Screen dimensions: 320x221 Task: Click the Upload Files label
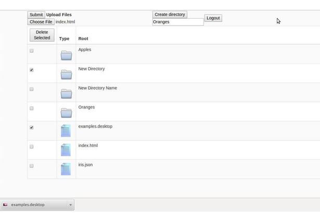[59, 15]
